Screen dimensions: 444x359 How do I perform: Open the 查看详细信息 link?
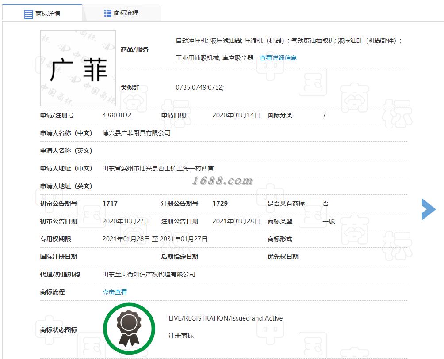[278, 58]
